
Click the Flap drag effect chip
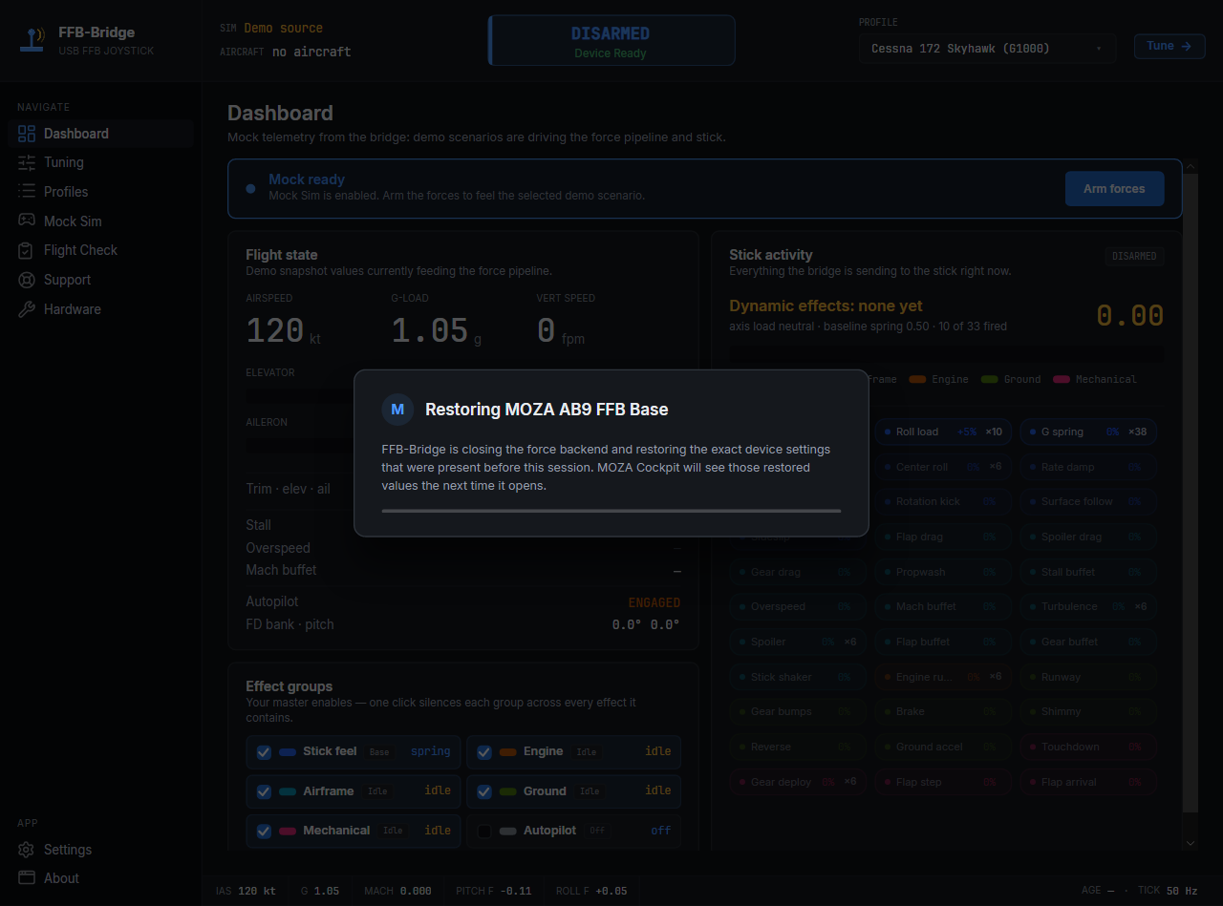coord(943,537)
